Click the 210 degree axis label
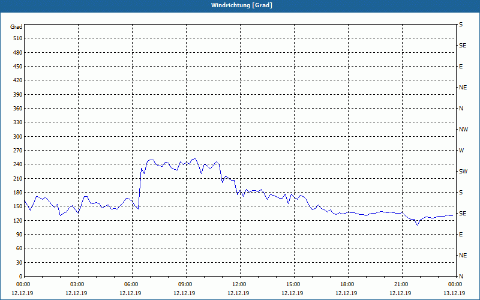 (x=18, y=178)
